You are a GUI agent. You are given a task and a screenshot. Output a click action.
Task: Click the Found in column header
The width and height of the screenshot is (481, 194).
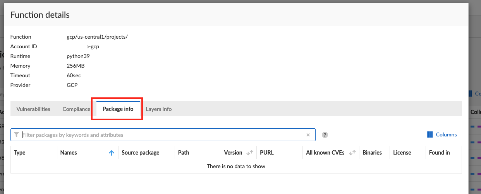pos(439,153)
